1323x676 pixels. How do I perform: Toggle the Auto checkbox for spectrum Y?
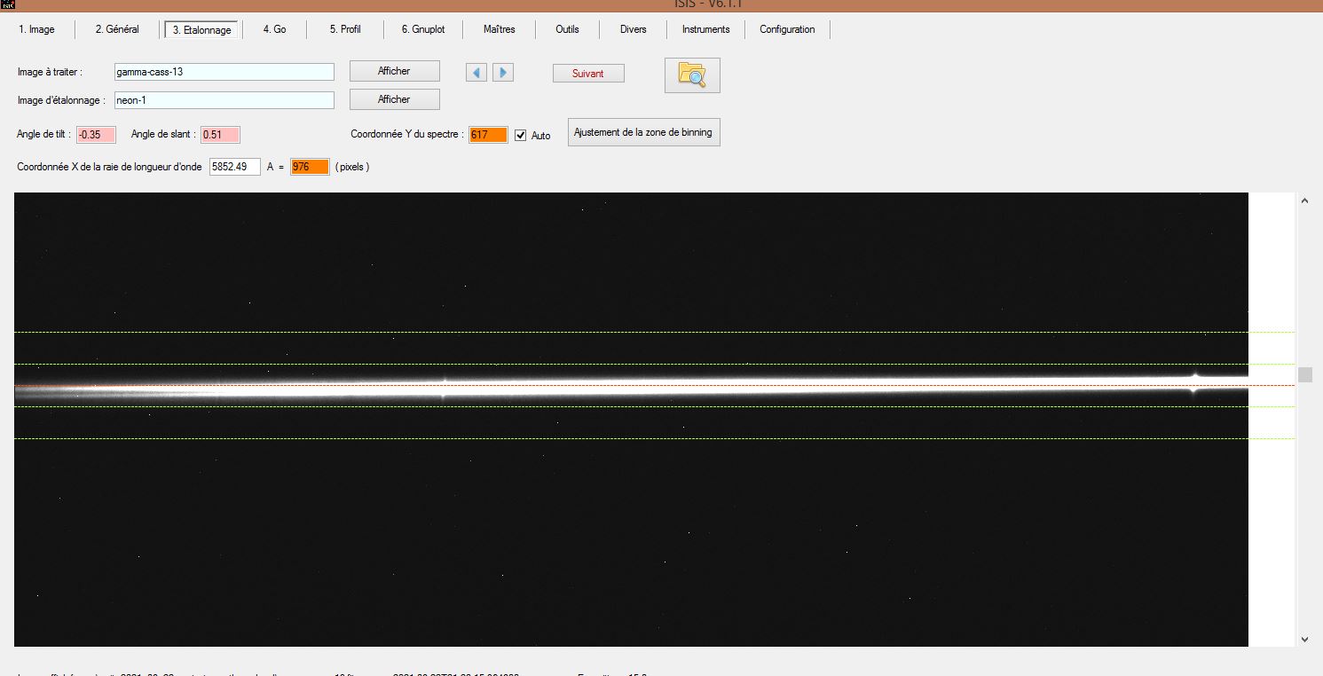(521, 135)
